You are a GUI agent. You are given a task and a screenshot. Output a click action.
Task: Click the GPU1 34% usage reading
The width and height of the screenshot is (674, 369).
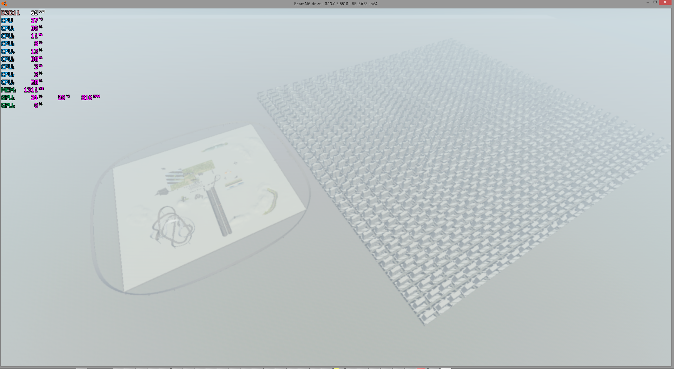37,97
